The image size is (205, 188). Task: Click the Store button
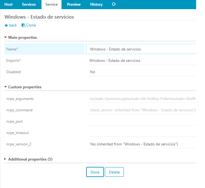95,172
